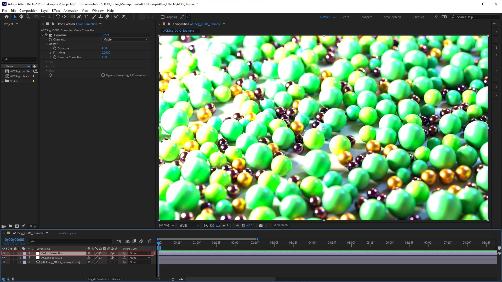Click Toggle Switches / Modes button
This screenshot has width=502, height=282.
[104, 279]
